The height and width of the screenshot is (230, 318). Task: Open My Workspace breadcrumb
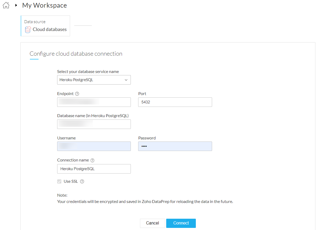tap(45, 5)
